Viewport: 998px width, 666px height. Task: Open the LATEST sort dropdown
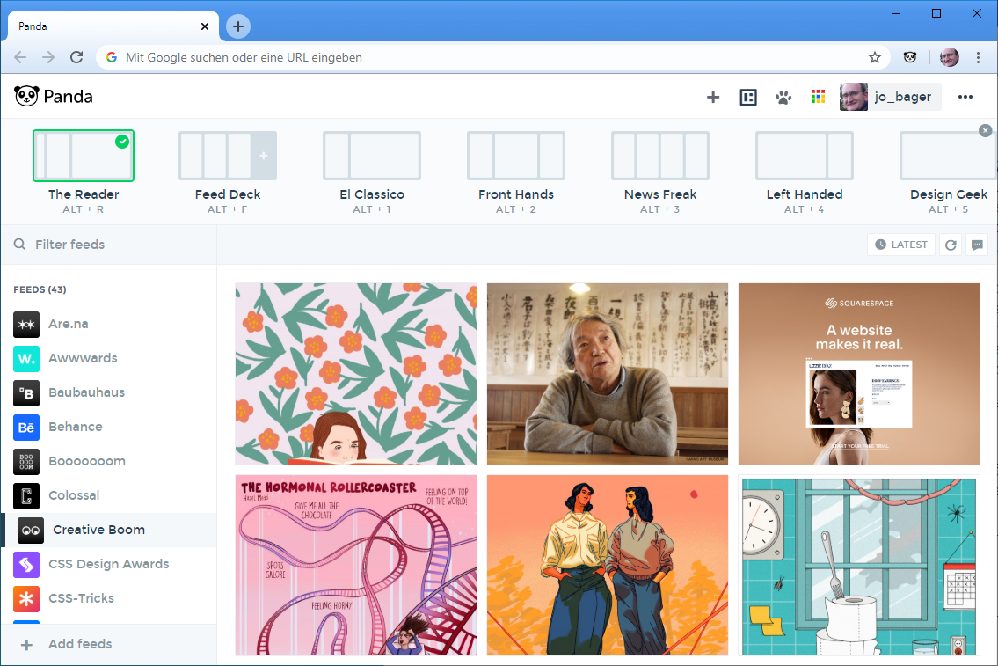(x=901, y=245)
